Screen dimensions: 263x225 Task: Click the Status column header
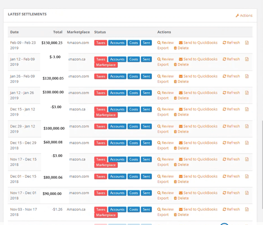point(100,32)
